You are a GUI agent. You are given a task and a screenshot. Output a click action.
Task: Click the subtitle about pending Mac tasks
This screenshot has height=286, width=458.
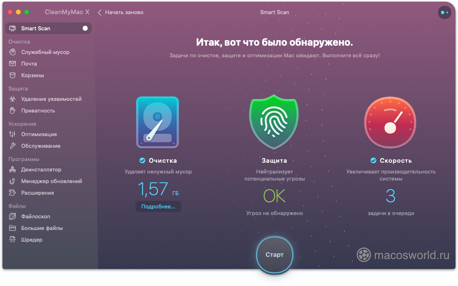pyautogui.click(x=275, y=56)
